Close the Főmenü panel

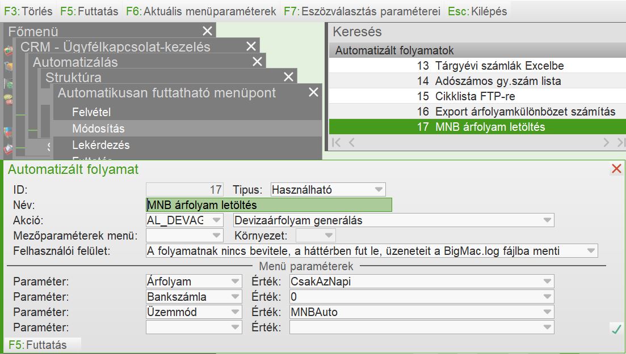coord(208,31)
